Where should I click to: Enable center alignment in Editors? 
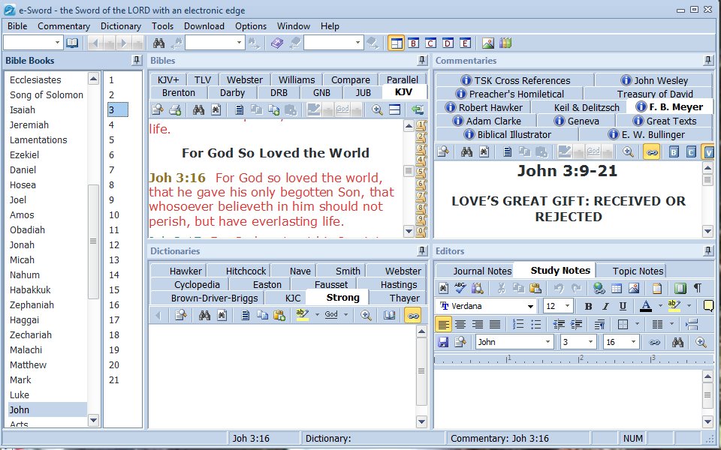(460, 324)
